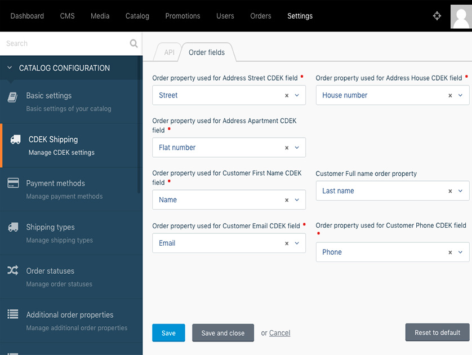Open Order statuses page
The image size is (472, 355).
tap(71, 277)
